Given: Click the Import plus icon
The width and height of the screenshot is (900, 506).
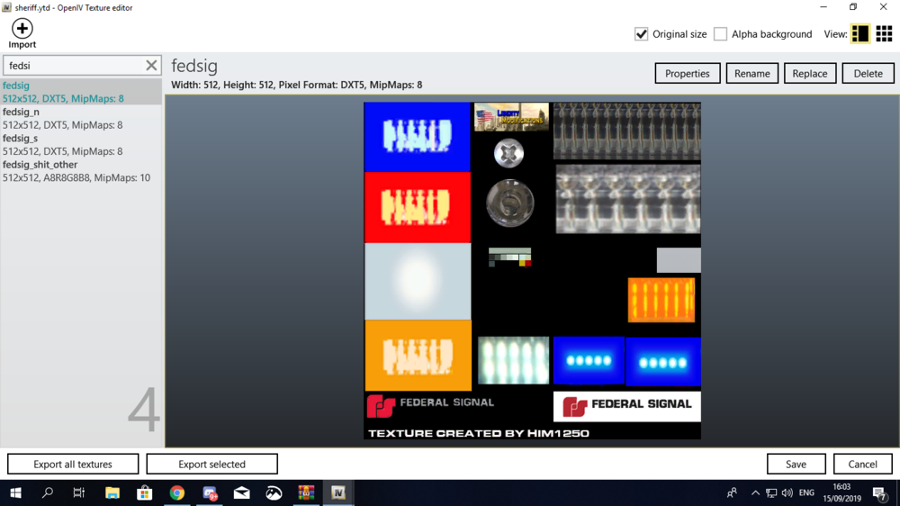Looking at the screenshot, I should coord(22,29).
